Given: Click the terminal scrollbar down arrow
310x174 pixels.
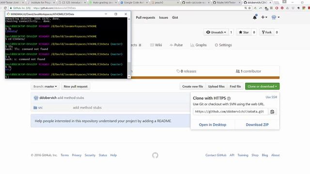Looking at the screenshot, I should (129, 77).
